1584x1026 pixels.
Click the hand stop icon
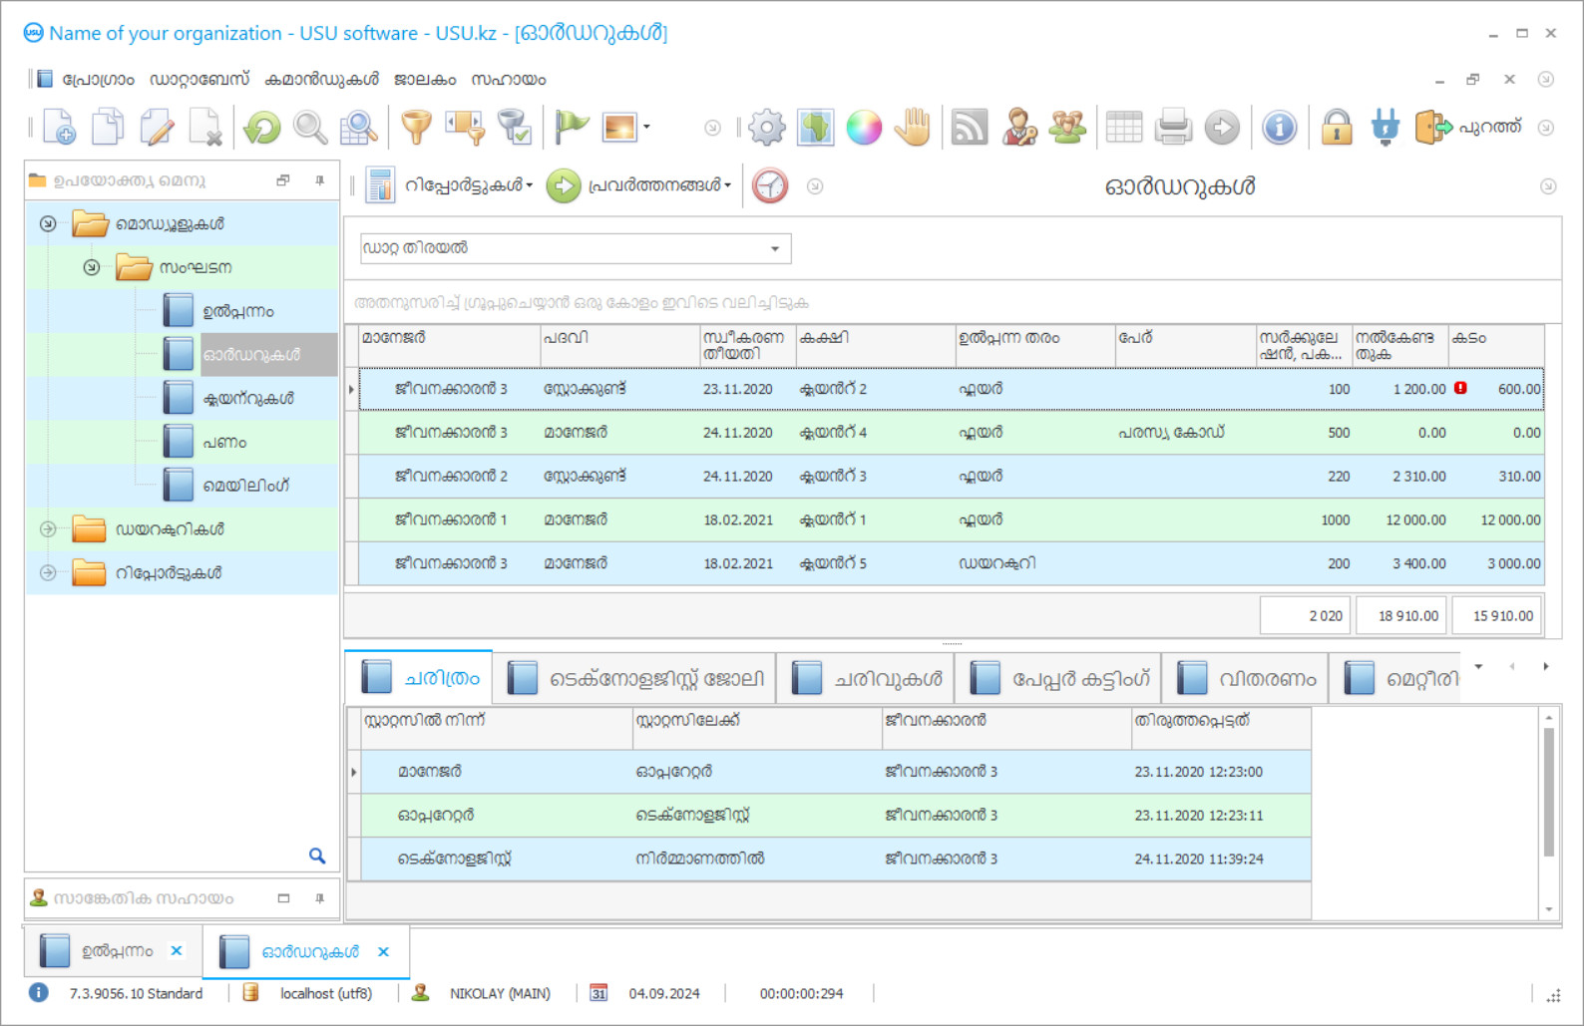point(913,128)
